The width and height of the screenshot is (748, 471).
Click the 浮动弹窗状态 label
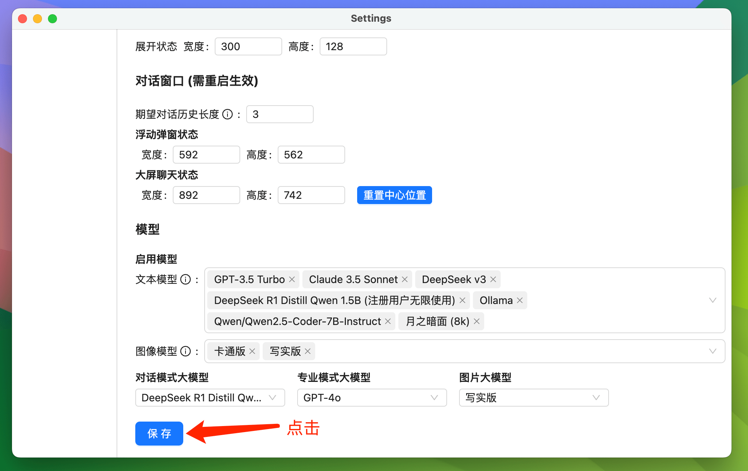tap(167, 134)
